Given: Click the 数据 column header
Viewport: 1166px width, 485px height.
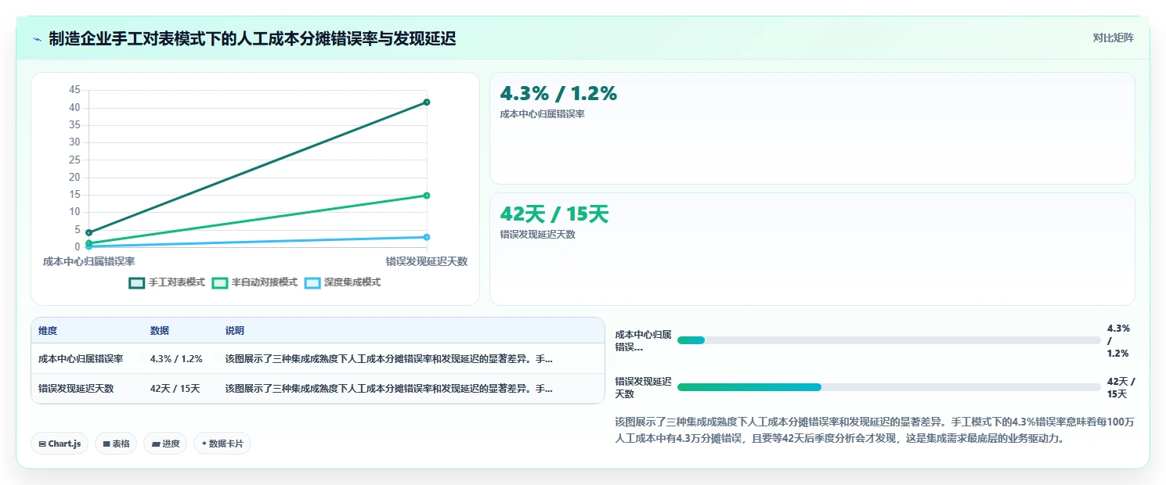Looking at the screenshot, I should tap(160, 331).
